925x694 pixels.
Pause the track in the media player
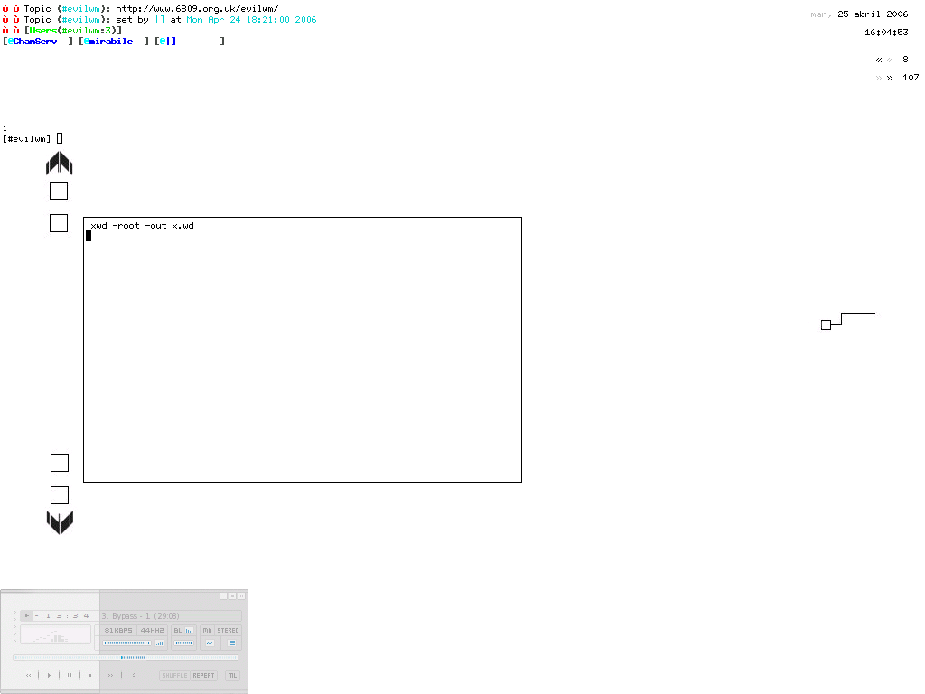(70, 675)
